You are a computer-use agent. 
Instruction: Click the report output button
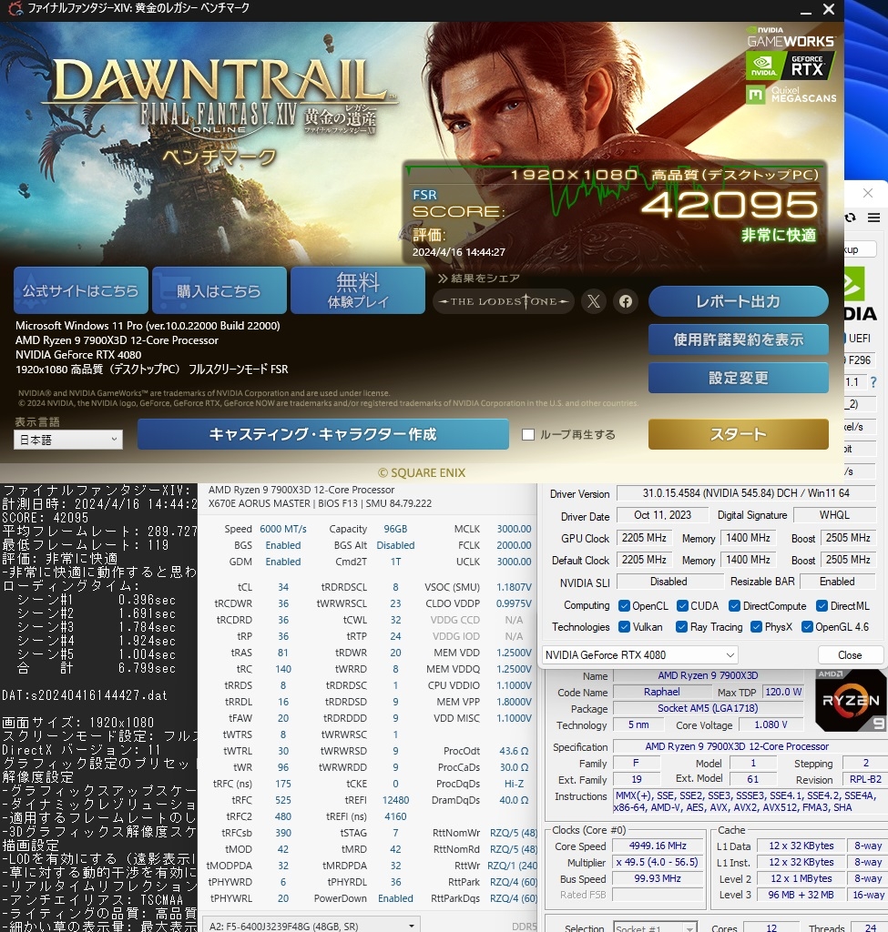[738, 301]
